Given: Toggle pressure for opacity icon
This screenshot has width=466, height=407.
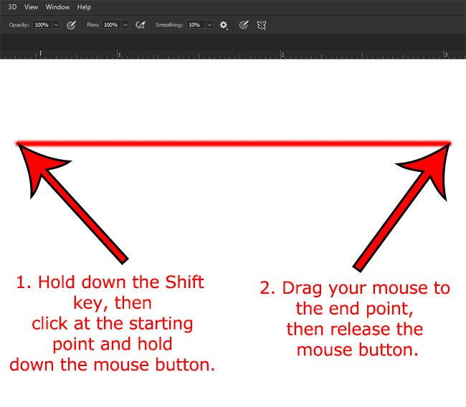Looking at the screenshot, I should pos(71,24).
